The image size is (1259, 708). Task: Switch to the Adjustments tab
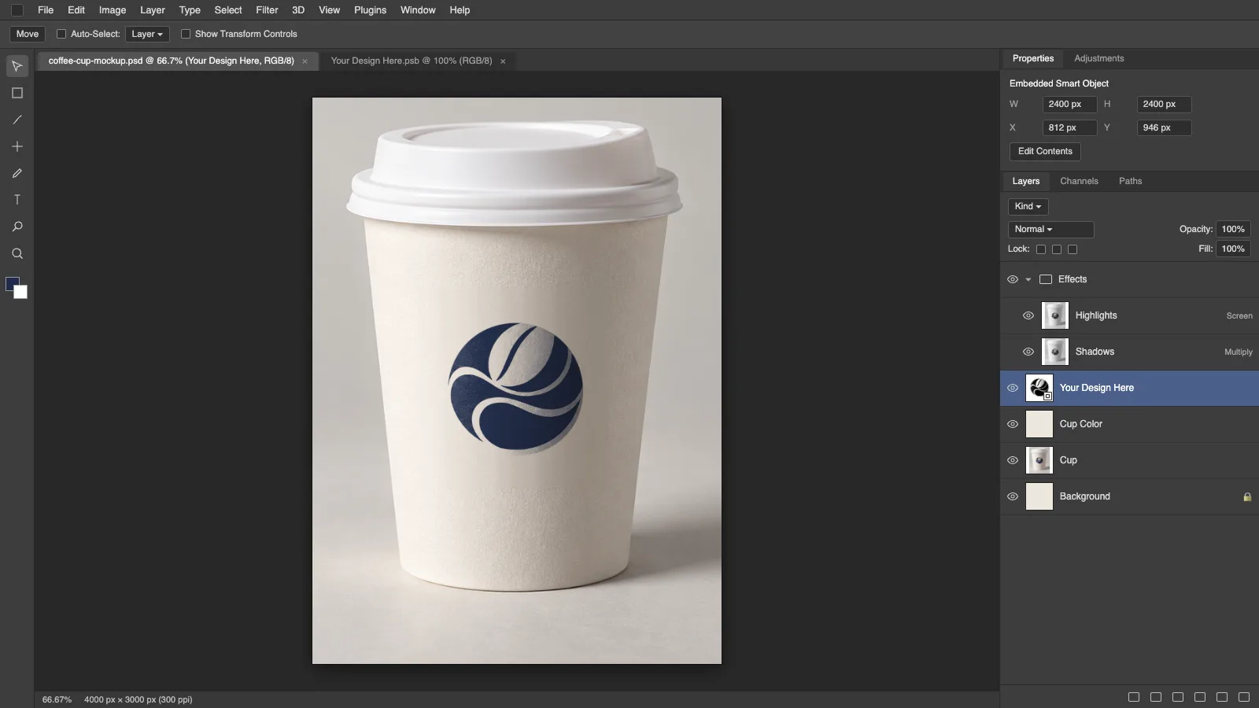click(1098, 58)
